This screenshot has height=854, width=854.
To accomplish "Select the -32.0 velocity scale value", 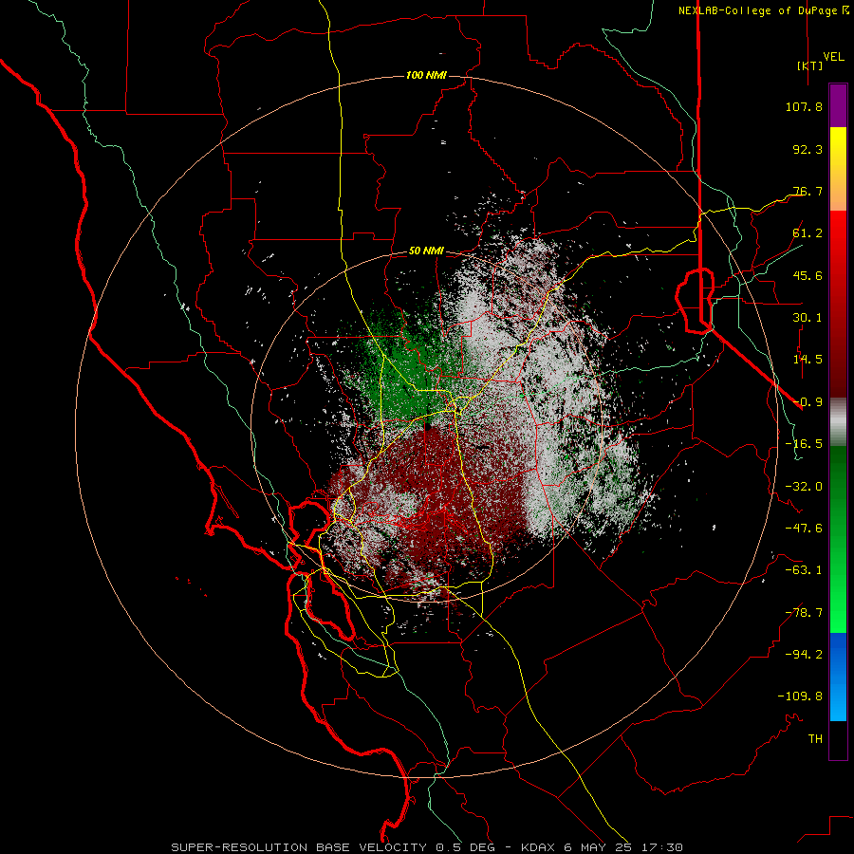I will pyautogui.click(x=804, y=487).
